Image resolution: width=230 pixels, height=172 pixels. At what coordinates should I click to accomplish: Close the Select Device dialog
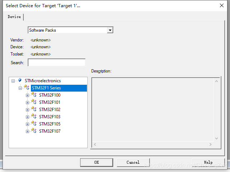(x=222, y=6)
